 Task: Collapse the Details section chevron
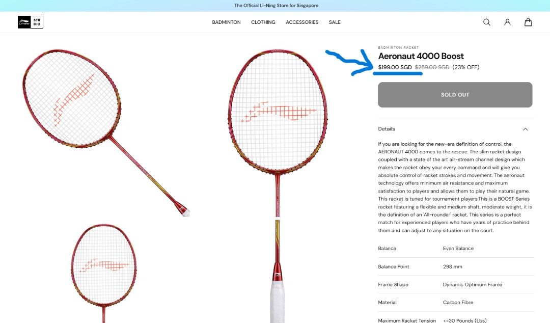coord(525,129)
